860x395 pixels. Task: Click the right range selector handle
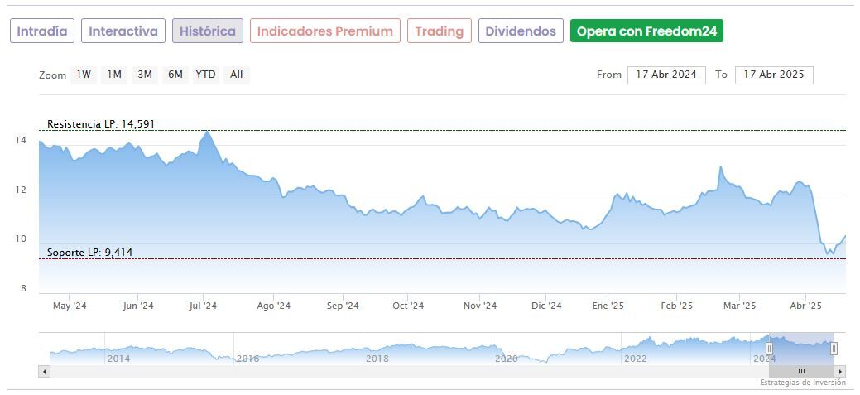point(834,349)
